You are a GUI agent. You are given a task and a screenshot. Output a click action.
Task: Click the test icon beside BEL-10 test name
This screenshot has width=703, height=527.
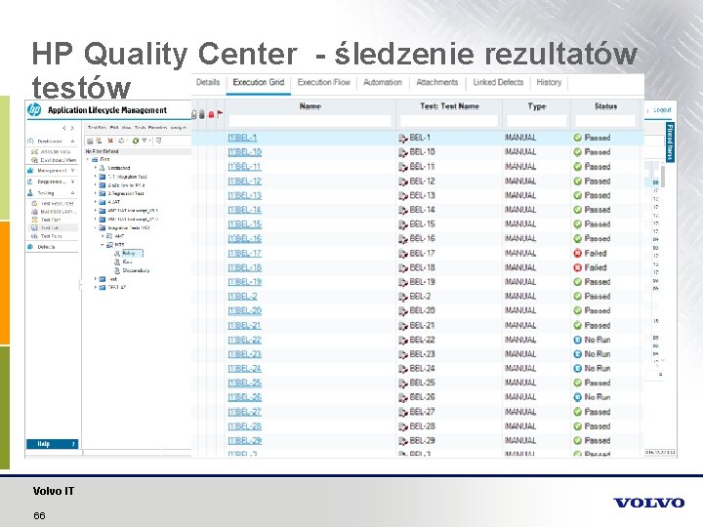[403, 152]
